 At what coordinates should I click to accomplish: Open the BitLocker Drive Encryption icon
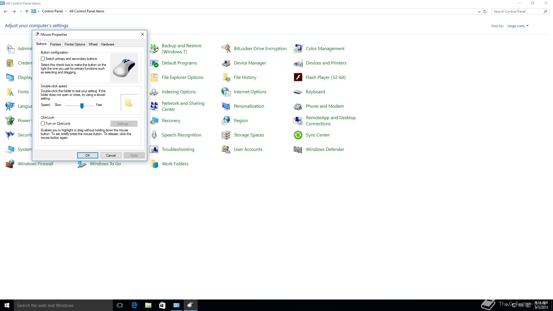pyautogui.click(x=226, y=49)
